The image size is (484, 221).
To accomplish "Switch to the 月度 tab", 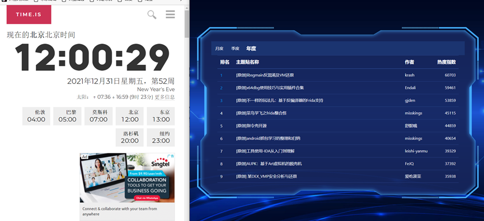I will pos(219,49).
